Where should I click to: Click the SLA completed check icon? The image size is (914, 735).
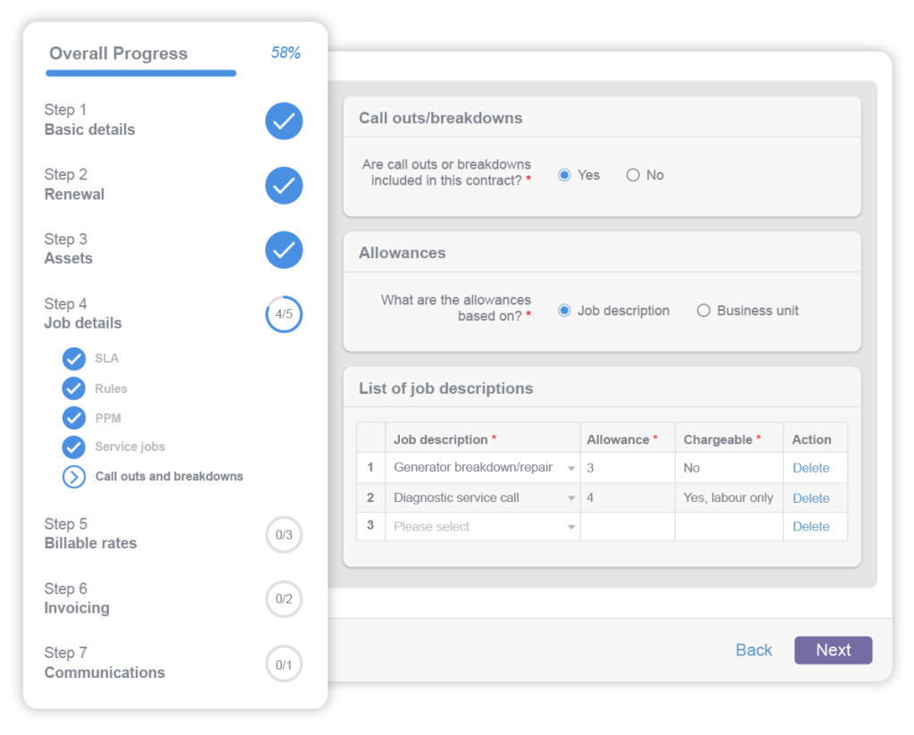pos(74,359)
